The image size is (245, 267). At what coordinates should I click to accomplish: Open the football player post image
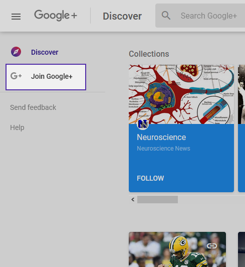[177, 249]
